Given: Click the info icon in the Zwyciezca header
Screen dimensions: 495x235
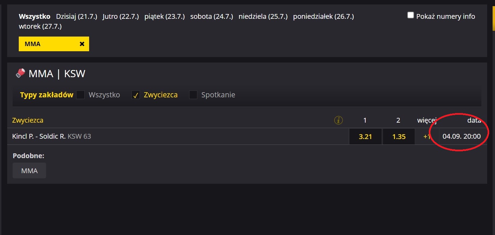Looking at the screenshot, I should coord(338,120).
